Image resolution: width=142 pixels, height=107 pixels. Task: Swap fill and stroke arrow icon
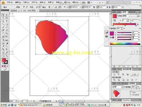pyautogui.click(x=7, y=59)
